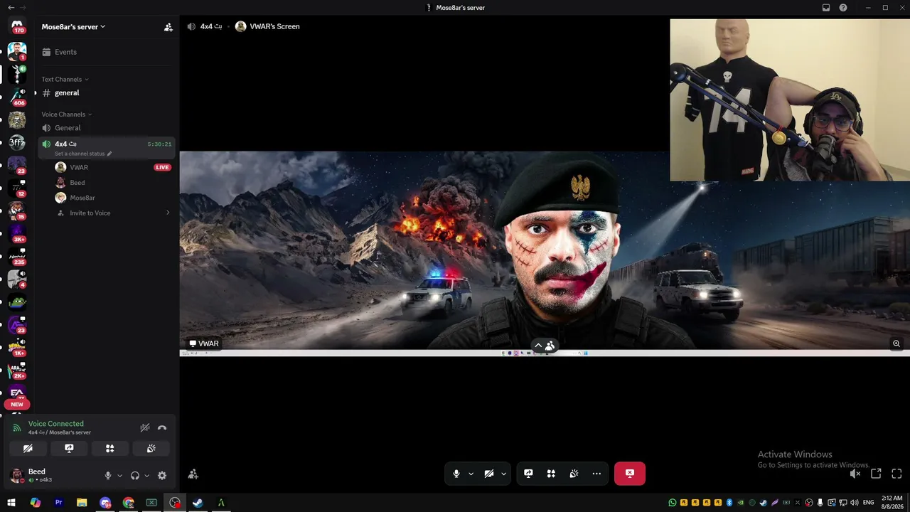Screen dimensions: 910x512
Task: Open File Explorer from the taskbar
Action: click(x=82, y=503)
